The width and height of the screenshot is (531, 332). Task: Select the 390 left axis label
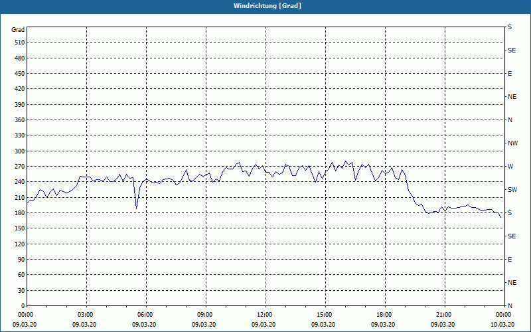coord(20,105)
